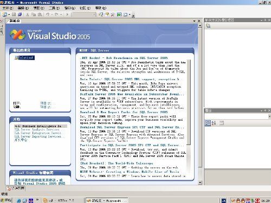The image size is (271, 203).
Task: Toggle auto-hide pin on Properties panel
Action: (x=265, y=110)
